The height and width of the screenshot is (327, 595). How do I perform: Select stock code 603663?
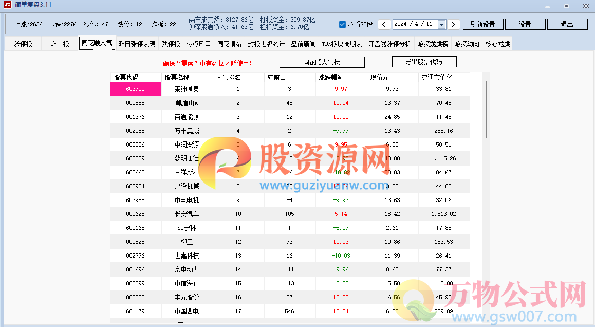(136, 172)
